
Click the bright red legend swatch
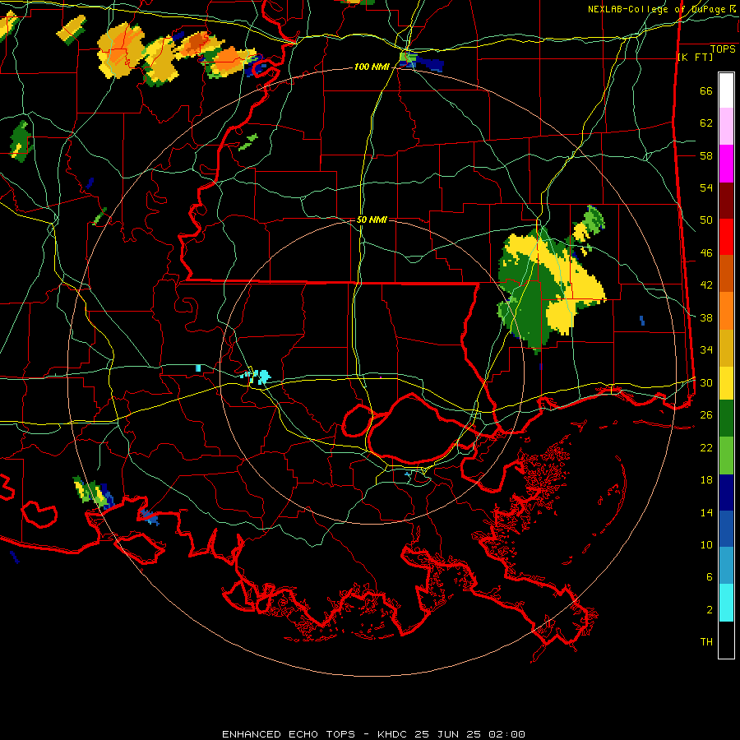click(726, 237)
